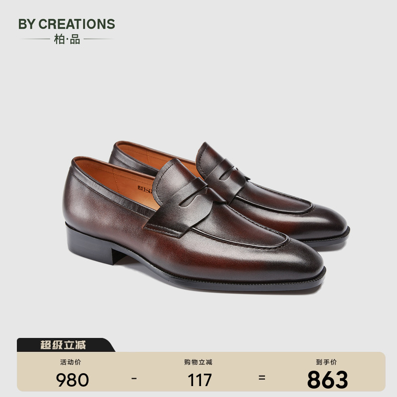Click the 柏·品 Chinese brand name
Screen dimensions: 397x397
[x=67, y=39]
